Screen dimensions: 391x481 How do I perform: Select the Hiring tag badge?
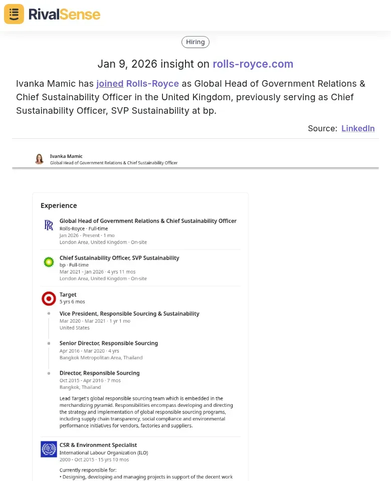click(195, 42)
